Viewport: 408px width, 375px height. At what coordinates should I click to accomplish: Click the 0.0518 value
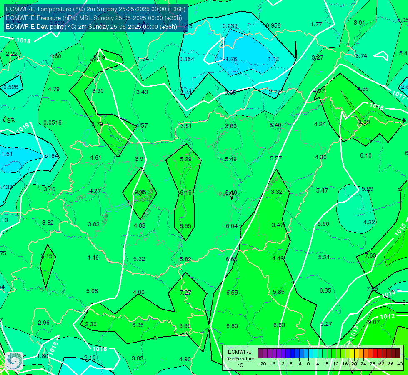click(x=53, y=122)
